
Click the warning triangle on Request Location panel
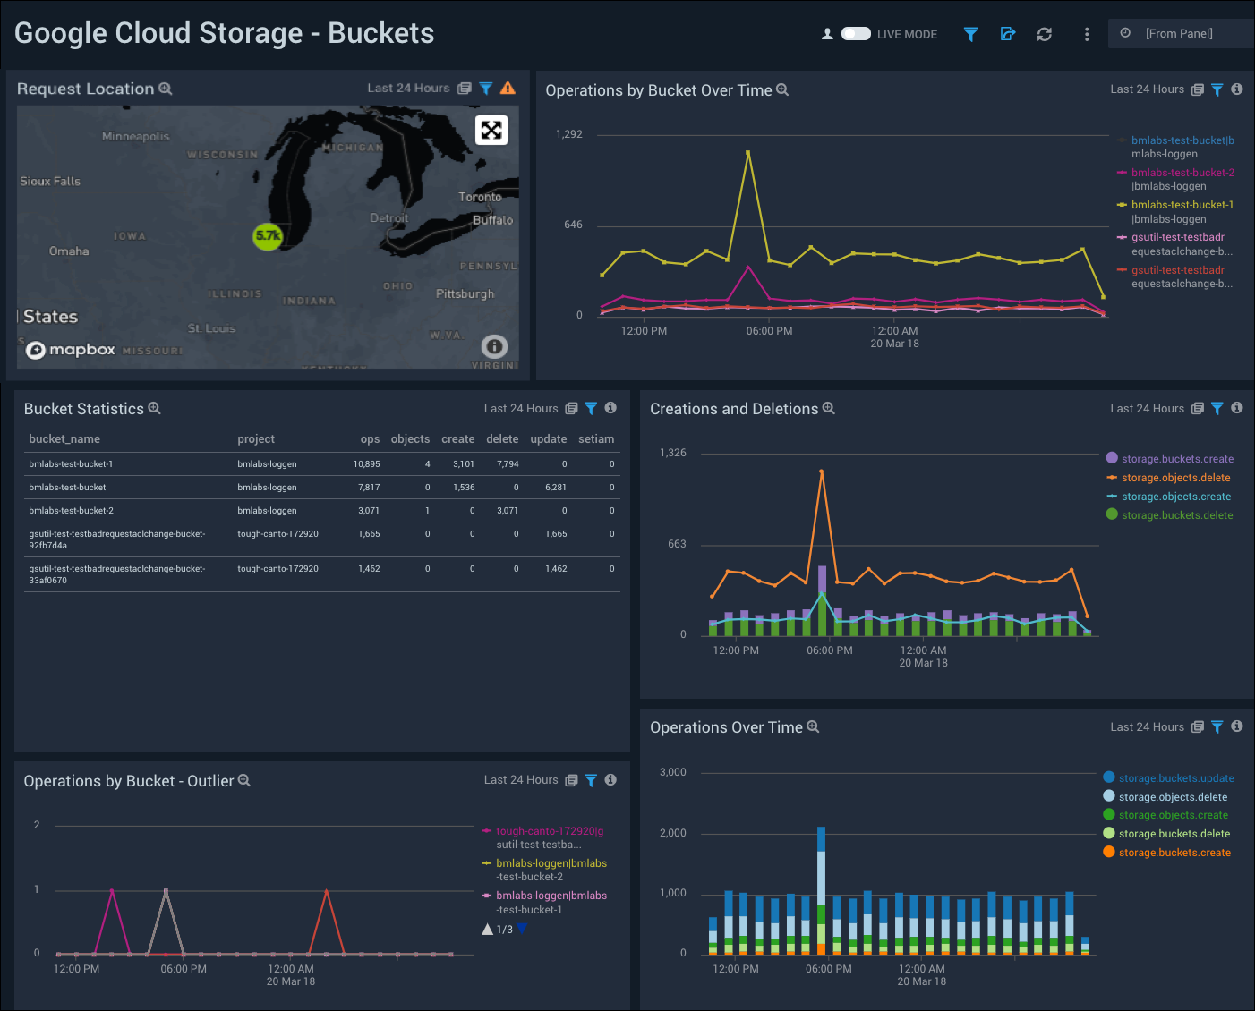(508, 88)
